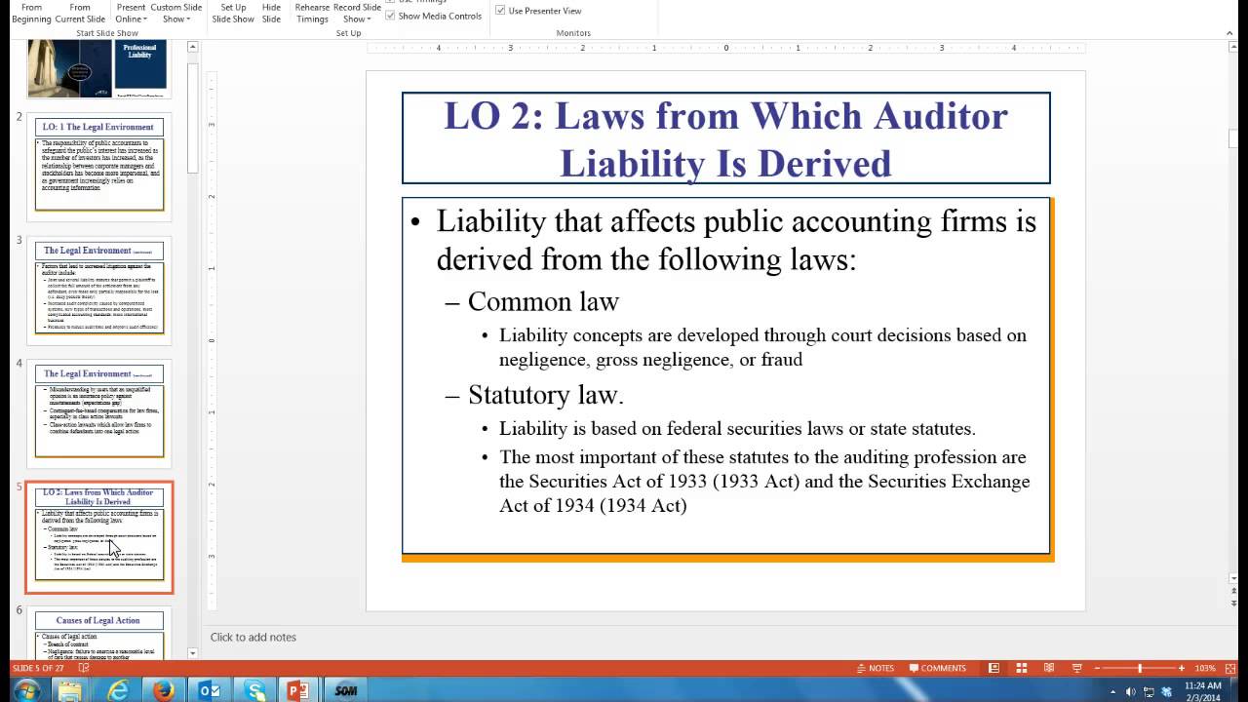Click the Windows Start button
Screen dimensions: 1248x702
(25, 690)
